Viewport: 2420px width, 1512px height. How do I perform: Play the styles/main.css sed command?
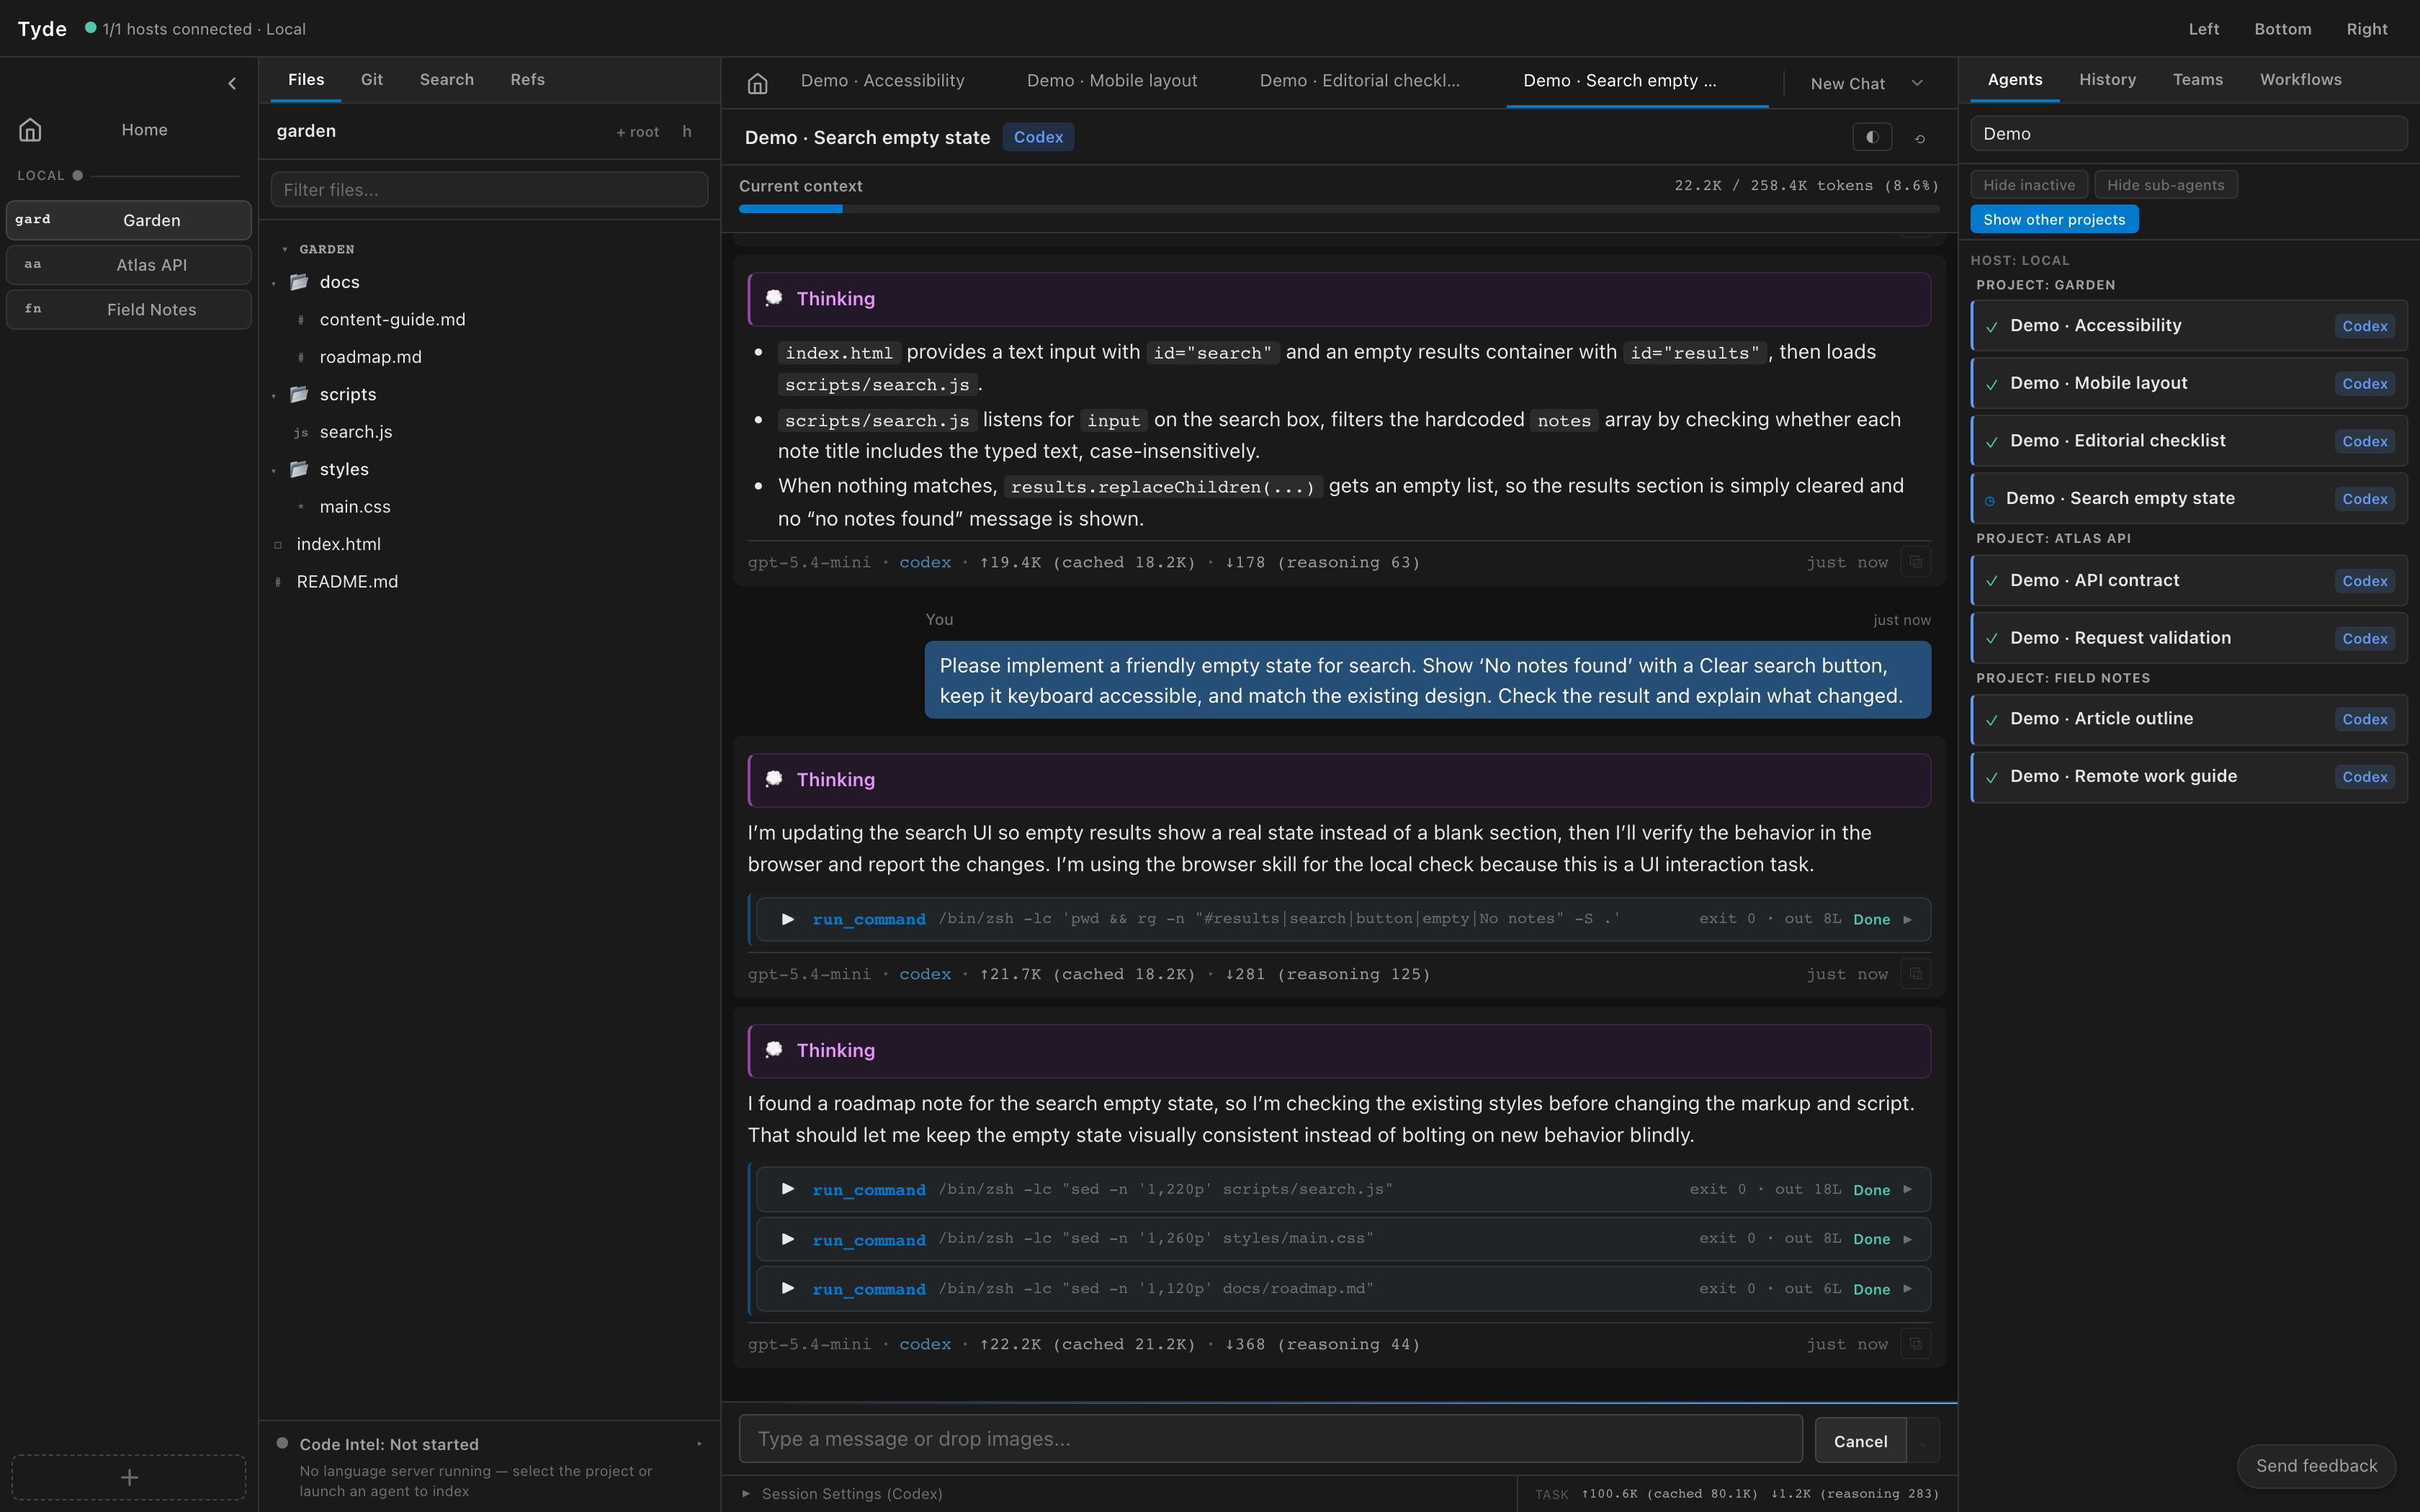[788, 1239]
